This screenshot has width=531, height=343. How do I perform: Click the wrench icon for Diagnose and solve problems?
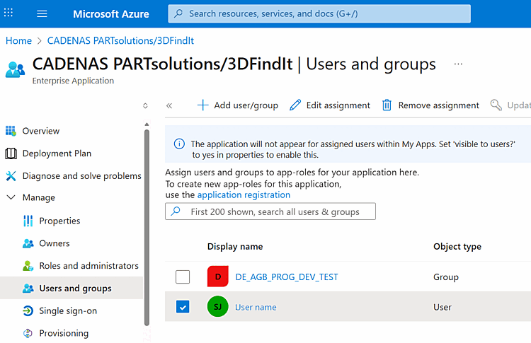click(x=11, y=176)
